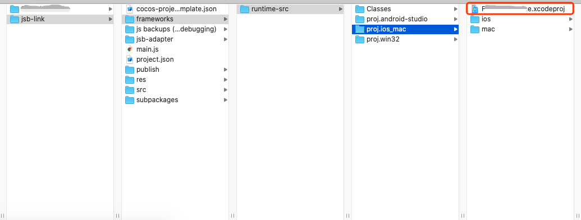The image size is (581, 220).
Task: Click the ios folder icon
Action: tap(475, 19)
